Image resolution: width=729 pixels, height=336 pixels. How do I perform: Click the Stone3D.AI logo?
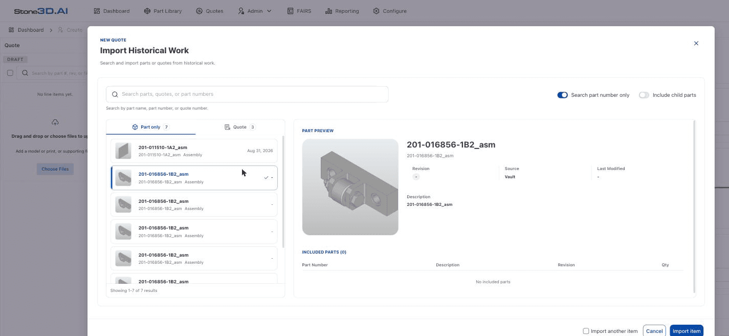(x=40, y=11)
